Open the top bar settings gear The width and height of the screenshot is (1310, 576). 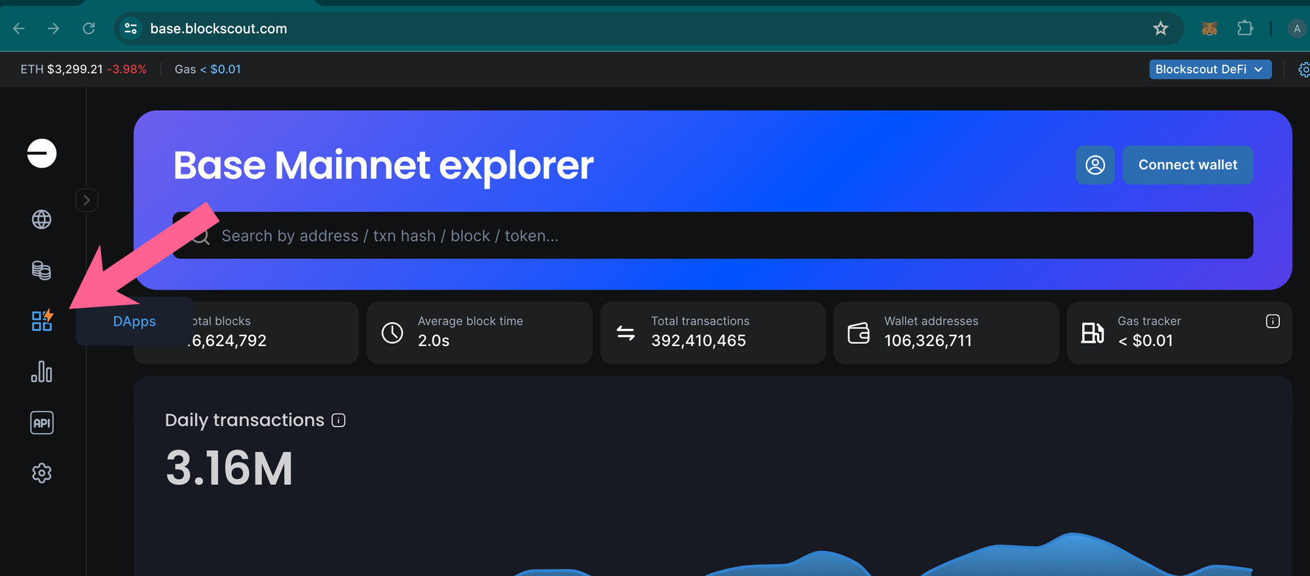(1303, 69)
